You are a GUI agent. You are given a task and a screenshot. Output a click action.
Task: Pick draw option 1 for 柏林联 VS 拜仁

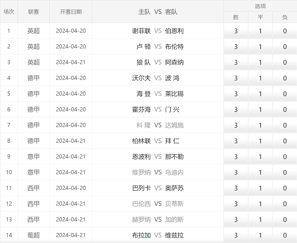click(260, 141)
